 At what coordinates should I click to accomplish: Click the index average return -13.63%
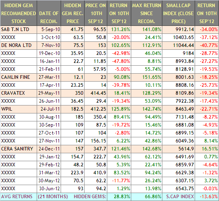pos(207,197)
